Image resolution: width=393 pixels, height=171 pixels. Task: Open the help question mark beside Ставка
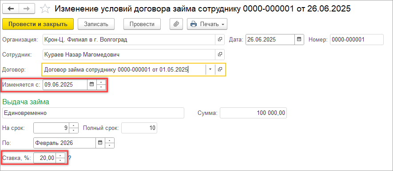coord(70,158)
